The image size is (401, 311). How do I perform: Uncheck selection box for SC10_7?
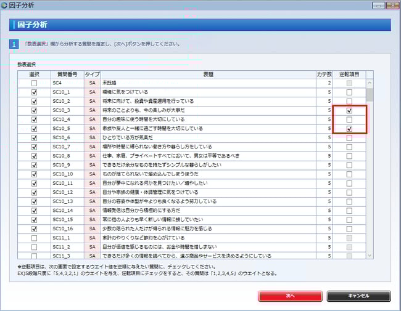click(x=34, y=147)
